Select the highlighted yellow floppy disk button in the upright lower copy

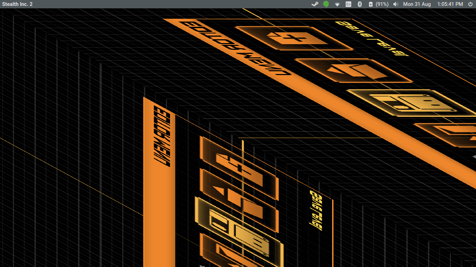pos(239,232)
